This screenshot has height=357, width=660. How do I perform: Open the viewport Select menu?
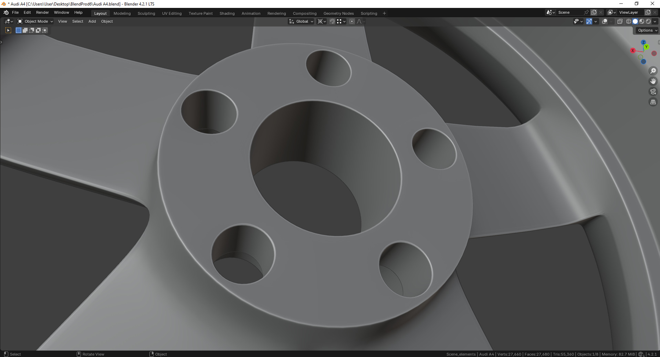pyautogui.click(x=78, y=21)
